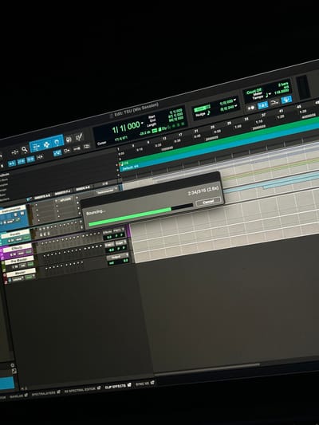
Task: Enable the first blue edit mode button
Action: [x=12, y=163]
